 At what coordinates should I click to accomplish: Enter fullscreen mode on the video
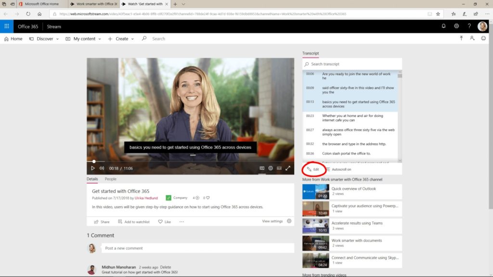pos(288,168)
